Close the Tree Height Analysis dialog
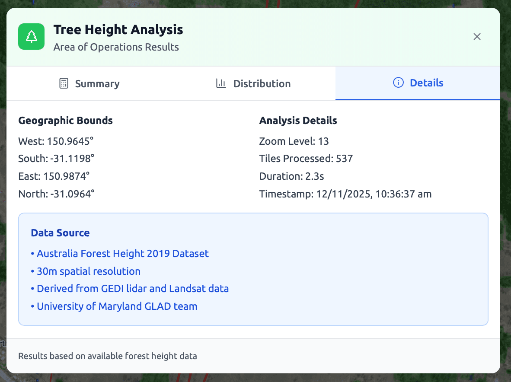The height and width of the screenshot is (382, 511). pos(477,37)
